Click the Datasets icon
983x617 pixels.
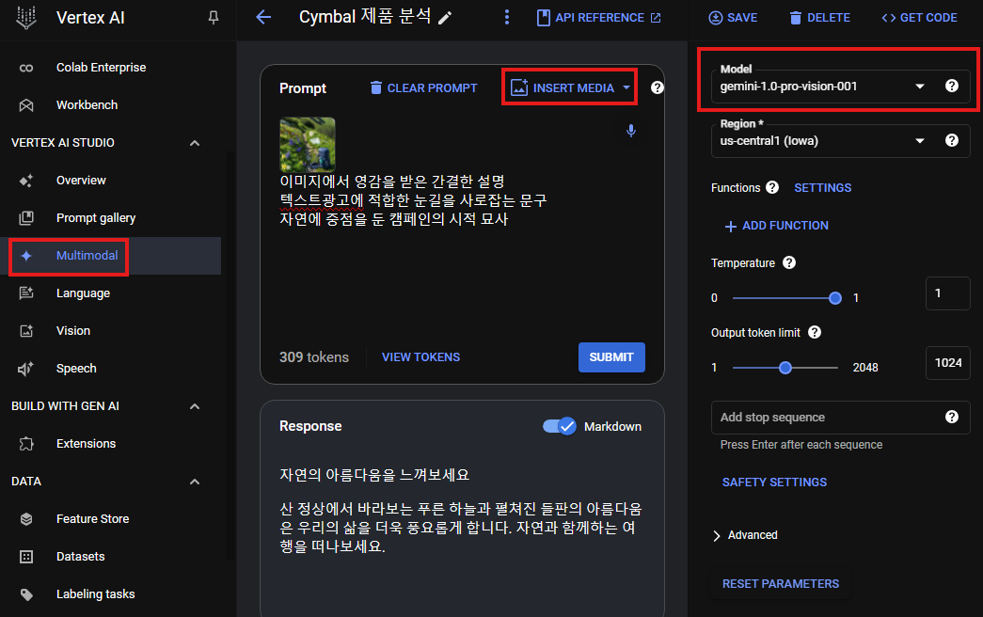coord(26,557)
